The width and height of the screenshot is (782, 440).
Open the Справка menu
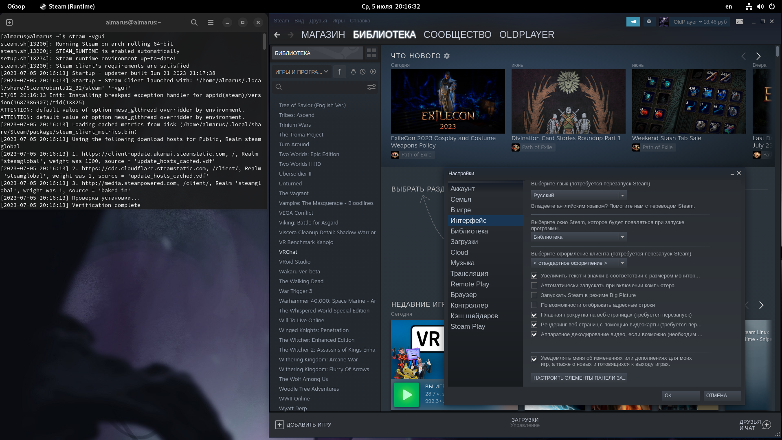pos(360,21)
